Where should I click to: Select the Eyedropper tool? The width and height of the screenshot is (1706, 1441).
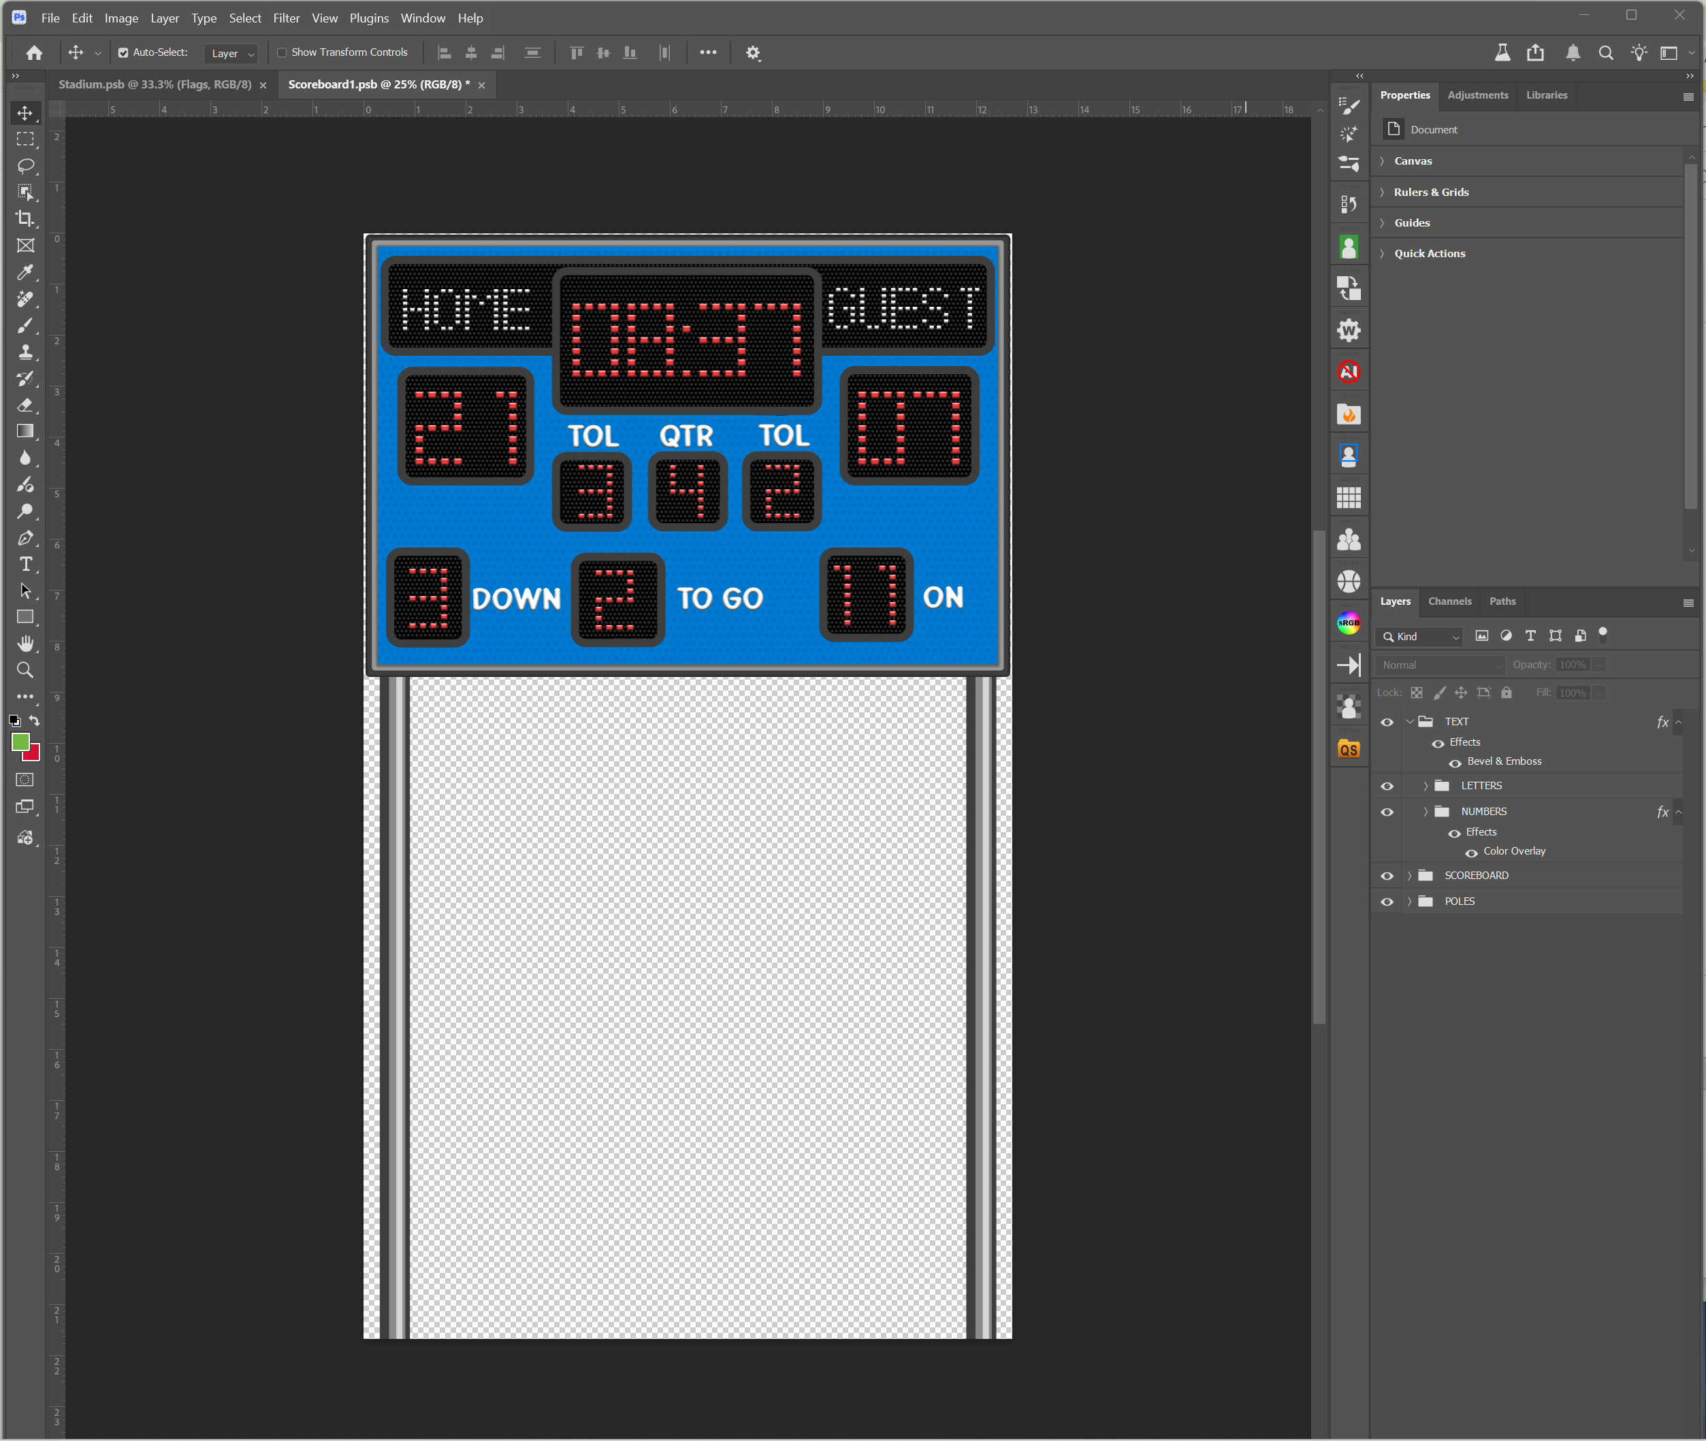(25, 272)
